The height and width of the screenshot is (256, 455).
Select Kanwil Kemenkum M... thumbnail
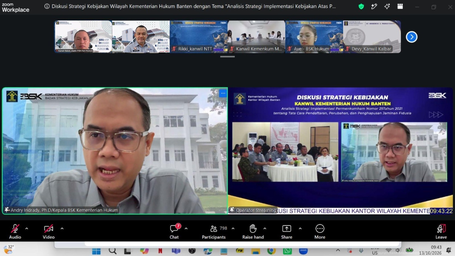coord(256,37)
